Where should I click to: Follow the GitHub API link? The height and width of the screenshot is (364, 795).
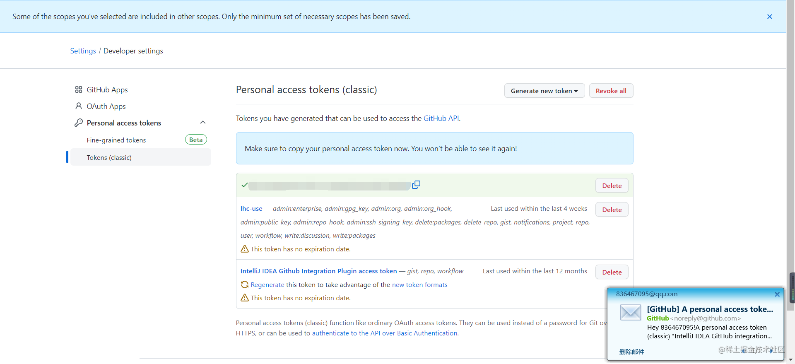[x=441, y=118]
